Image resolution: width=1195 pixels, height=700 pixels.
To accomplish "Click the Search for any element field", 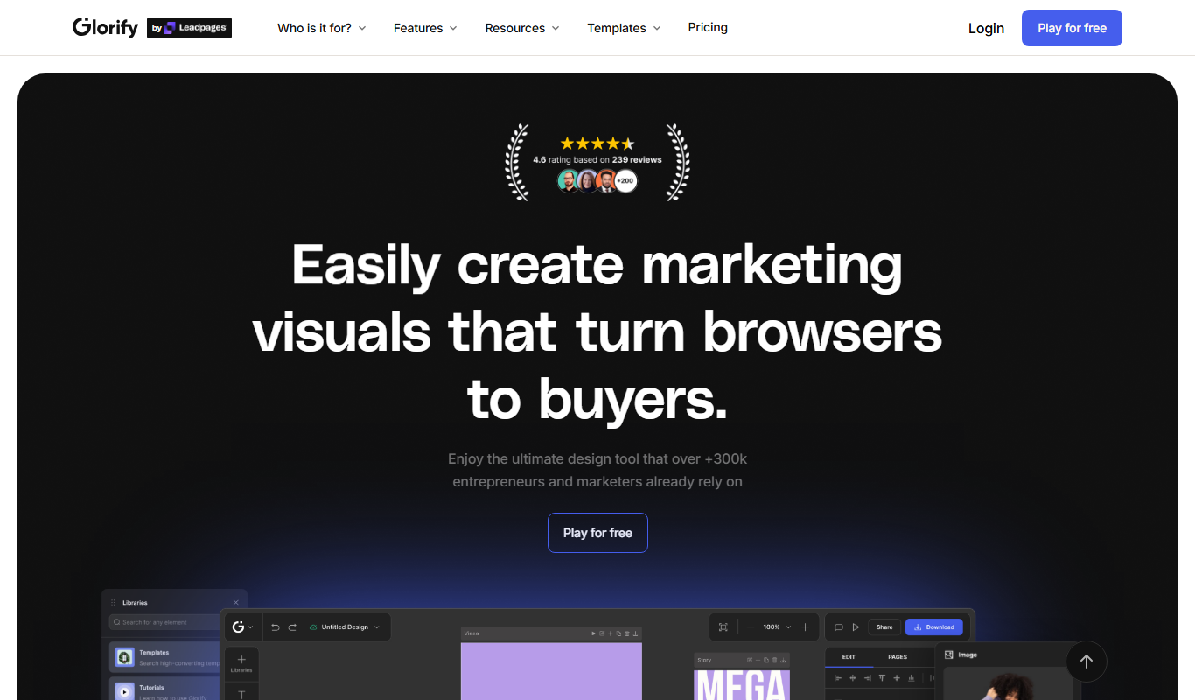I will point(166,622).
